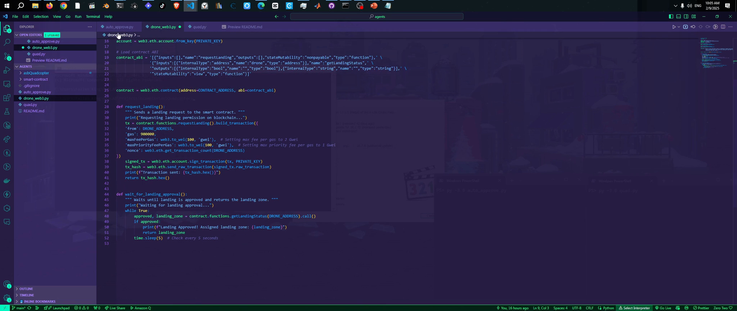
Task: Click CRLF line ending in status bar
Action: pos(589,308)
